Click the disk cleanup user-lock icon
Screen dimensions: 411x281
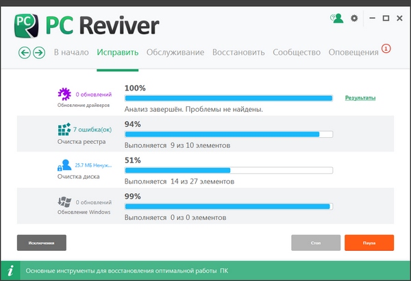coord(64,165)
